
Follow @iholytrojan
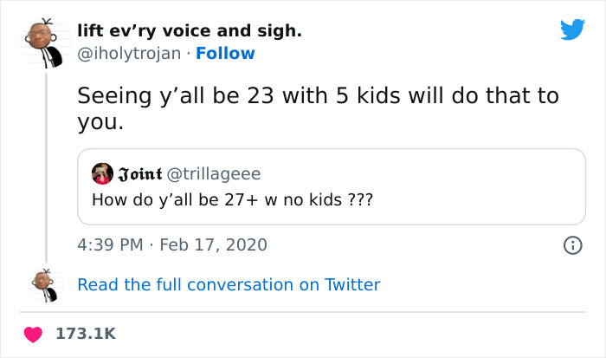[225, 54]
